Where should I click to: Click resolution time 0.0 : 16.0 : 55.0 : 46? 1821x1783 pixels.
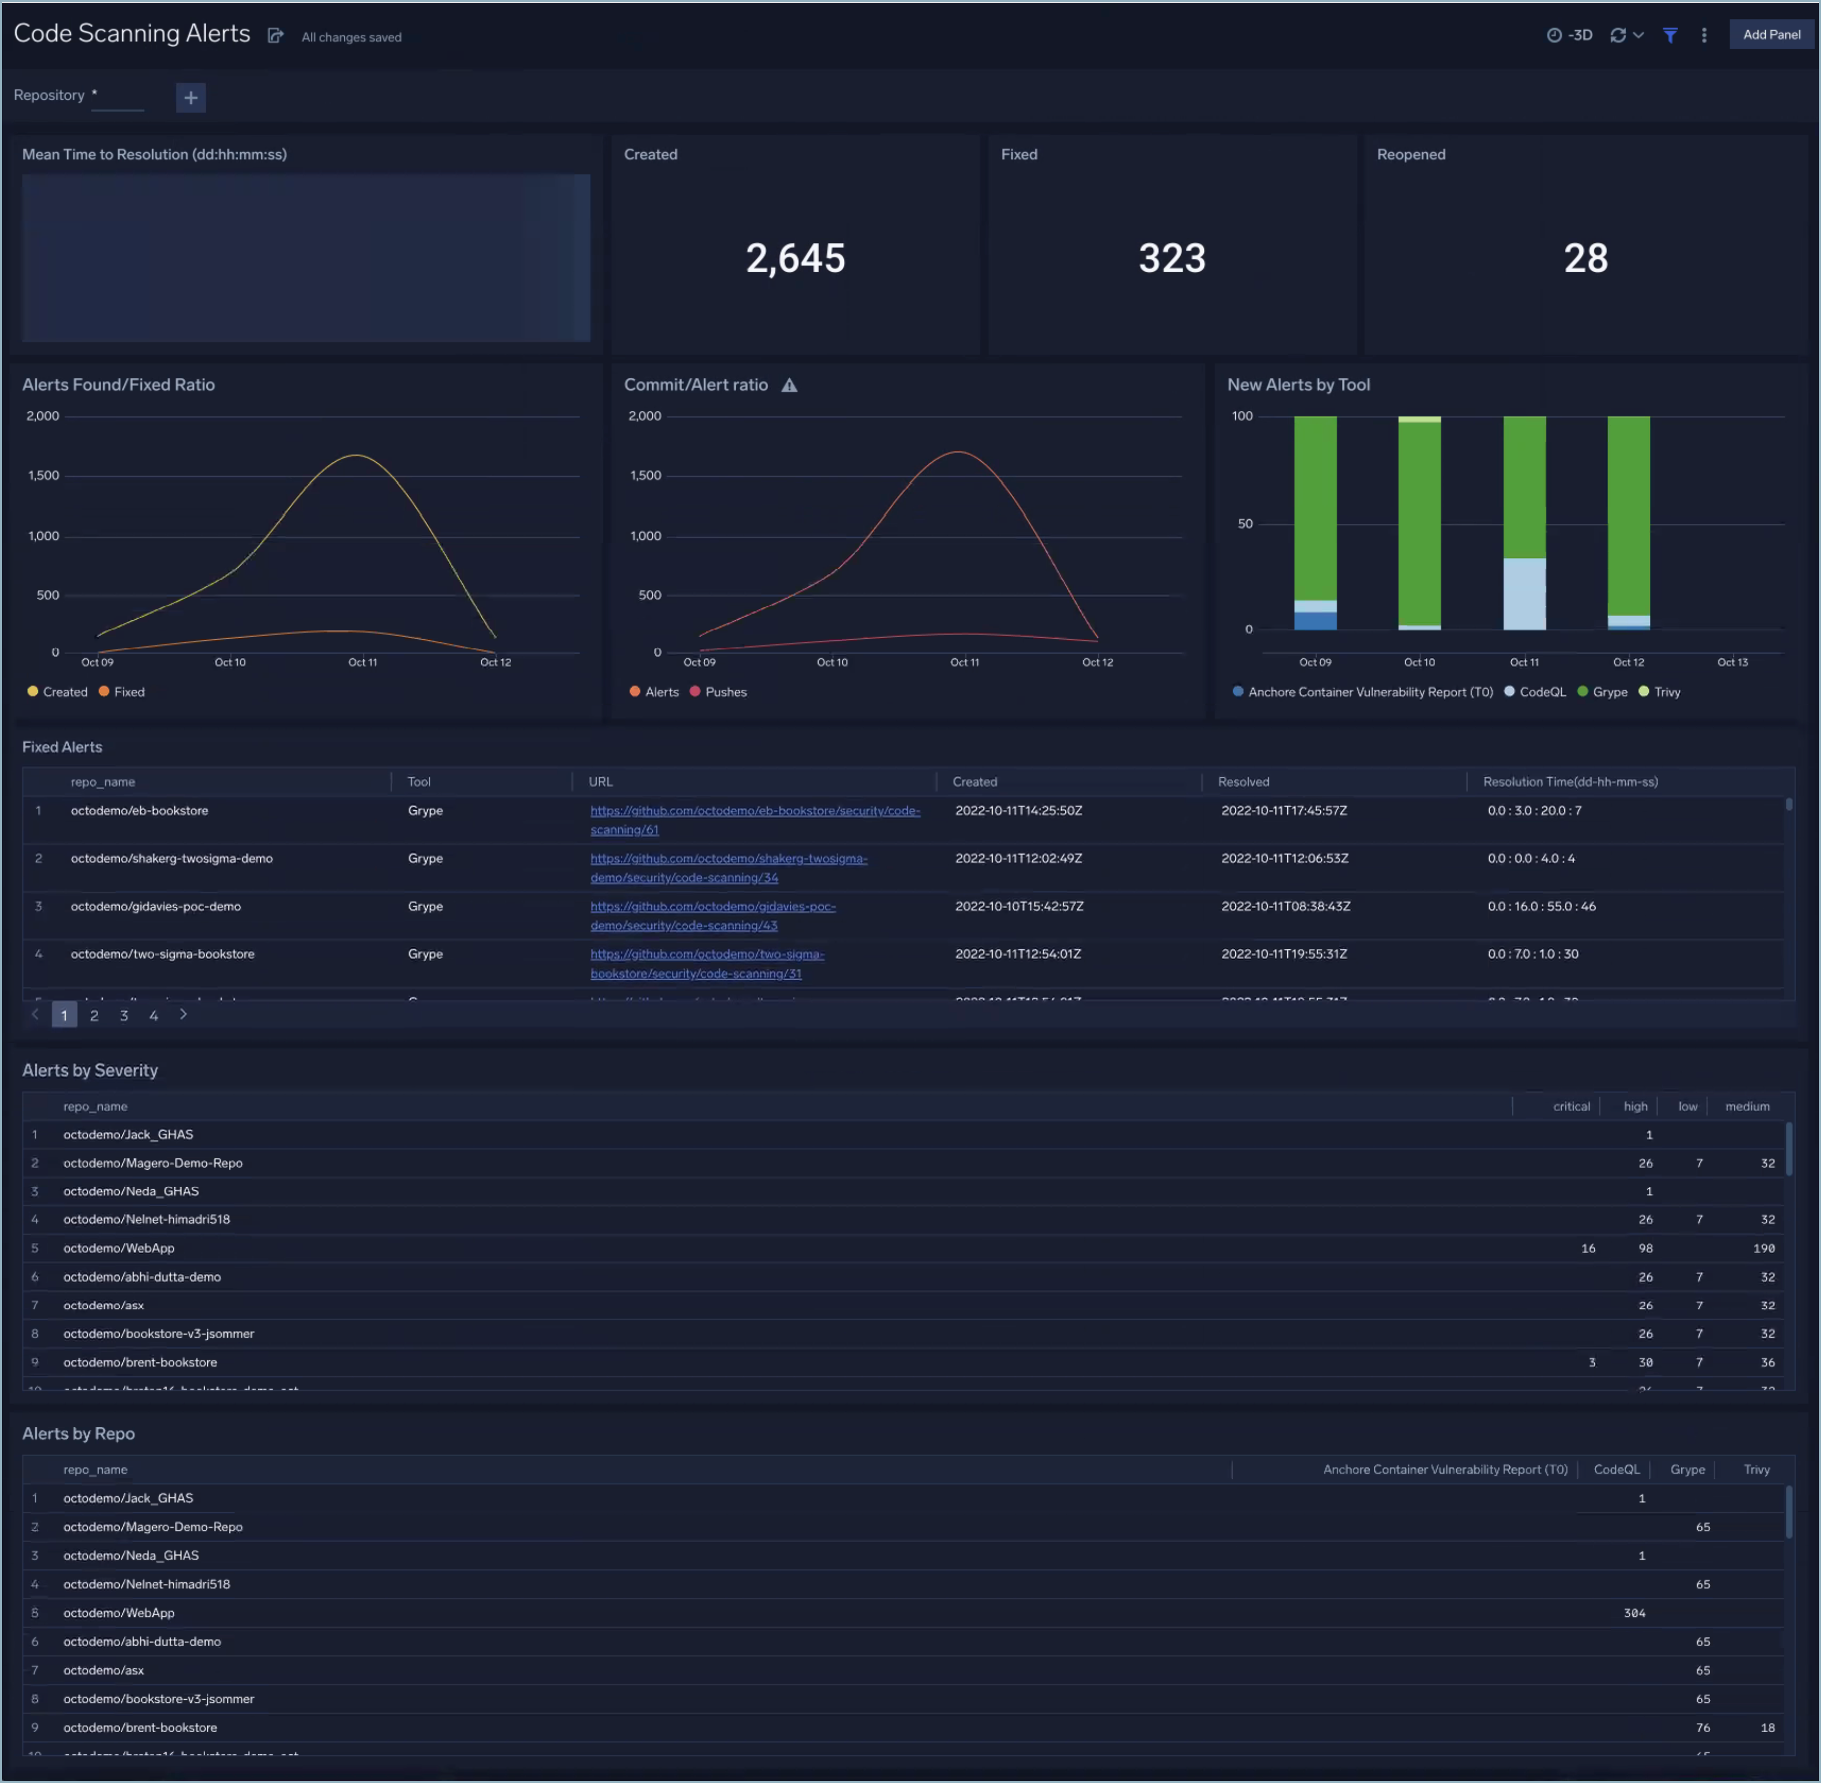(1541, 907)
